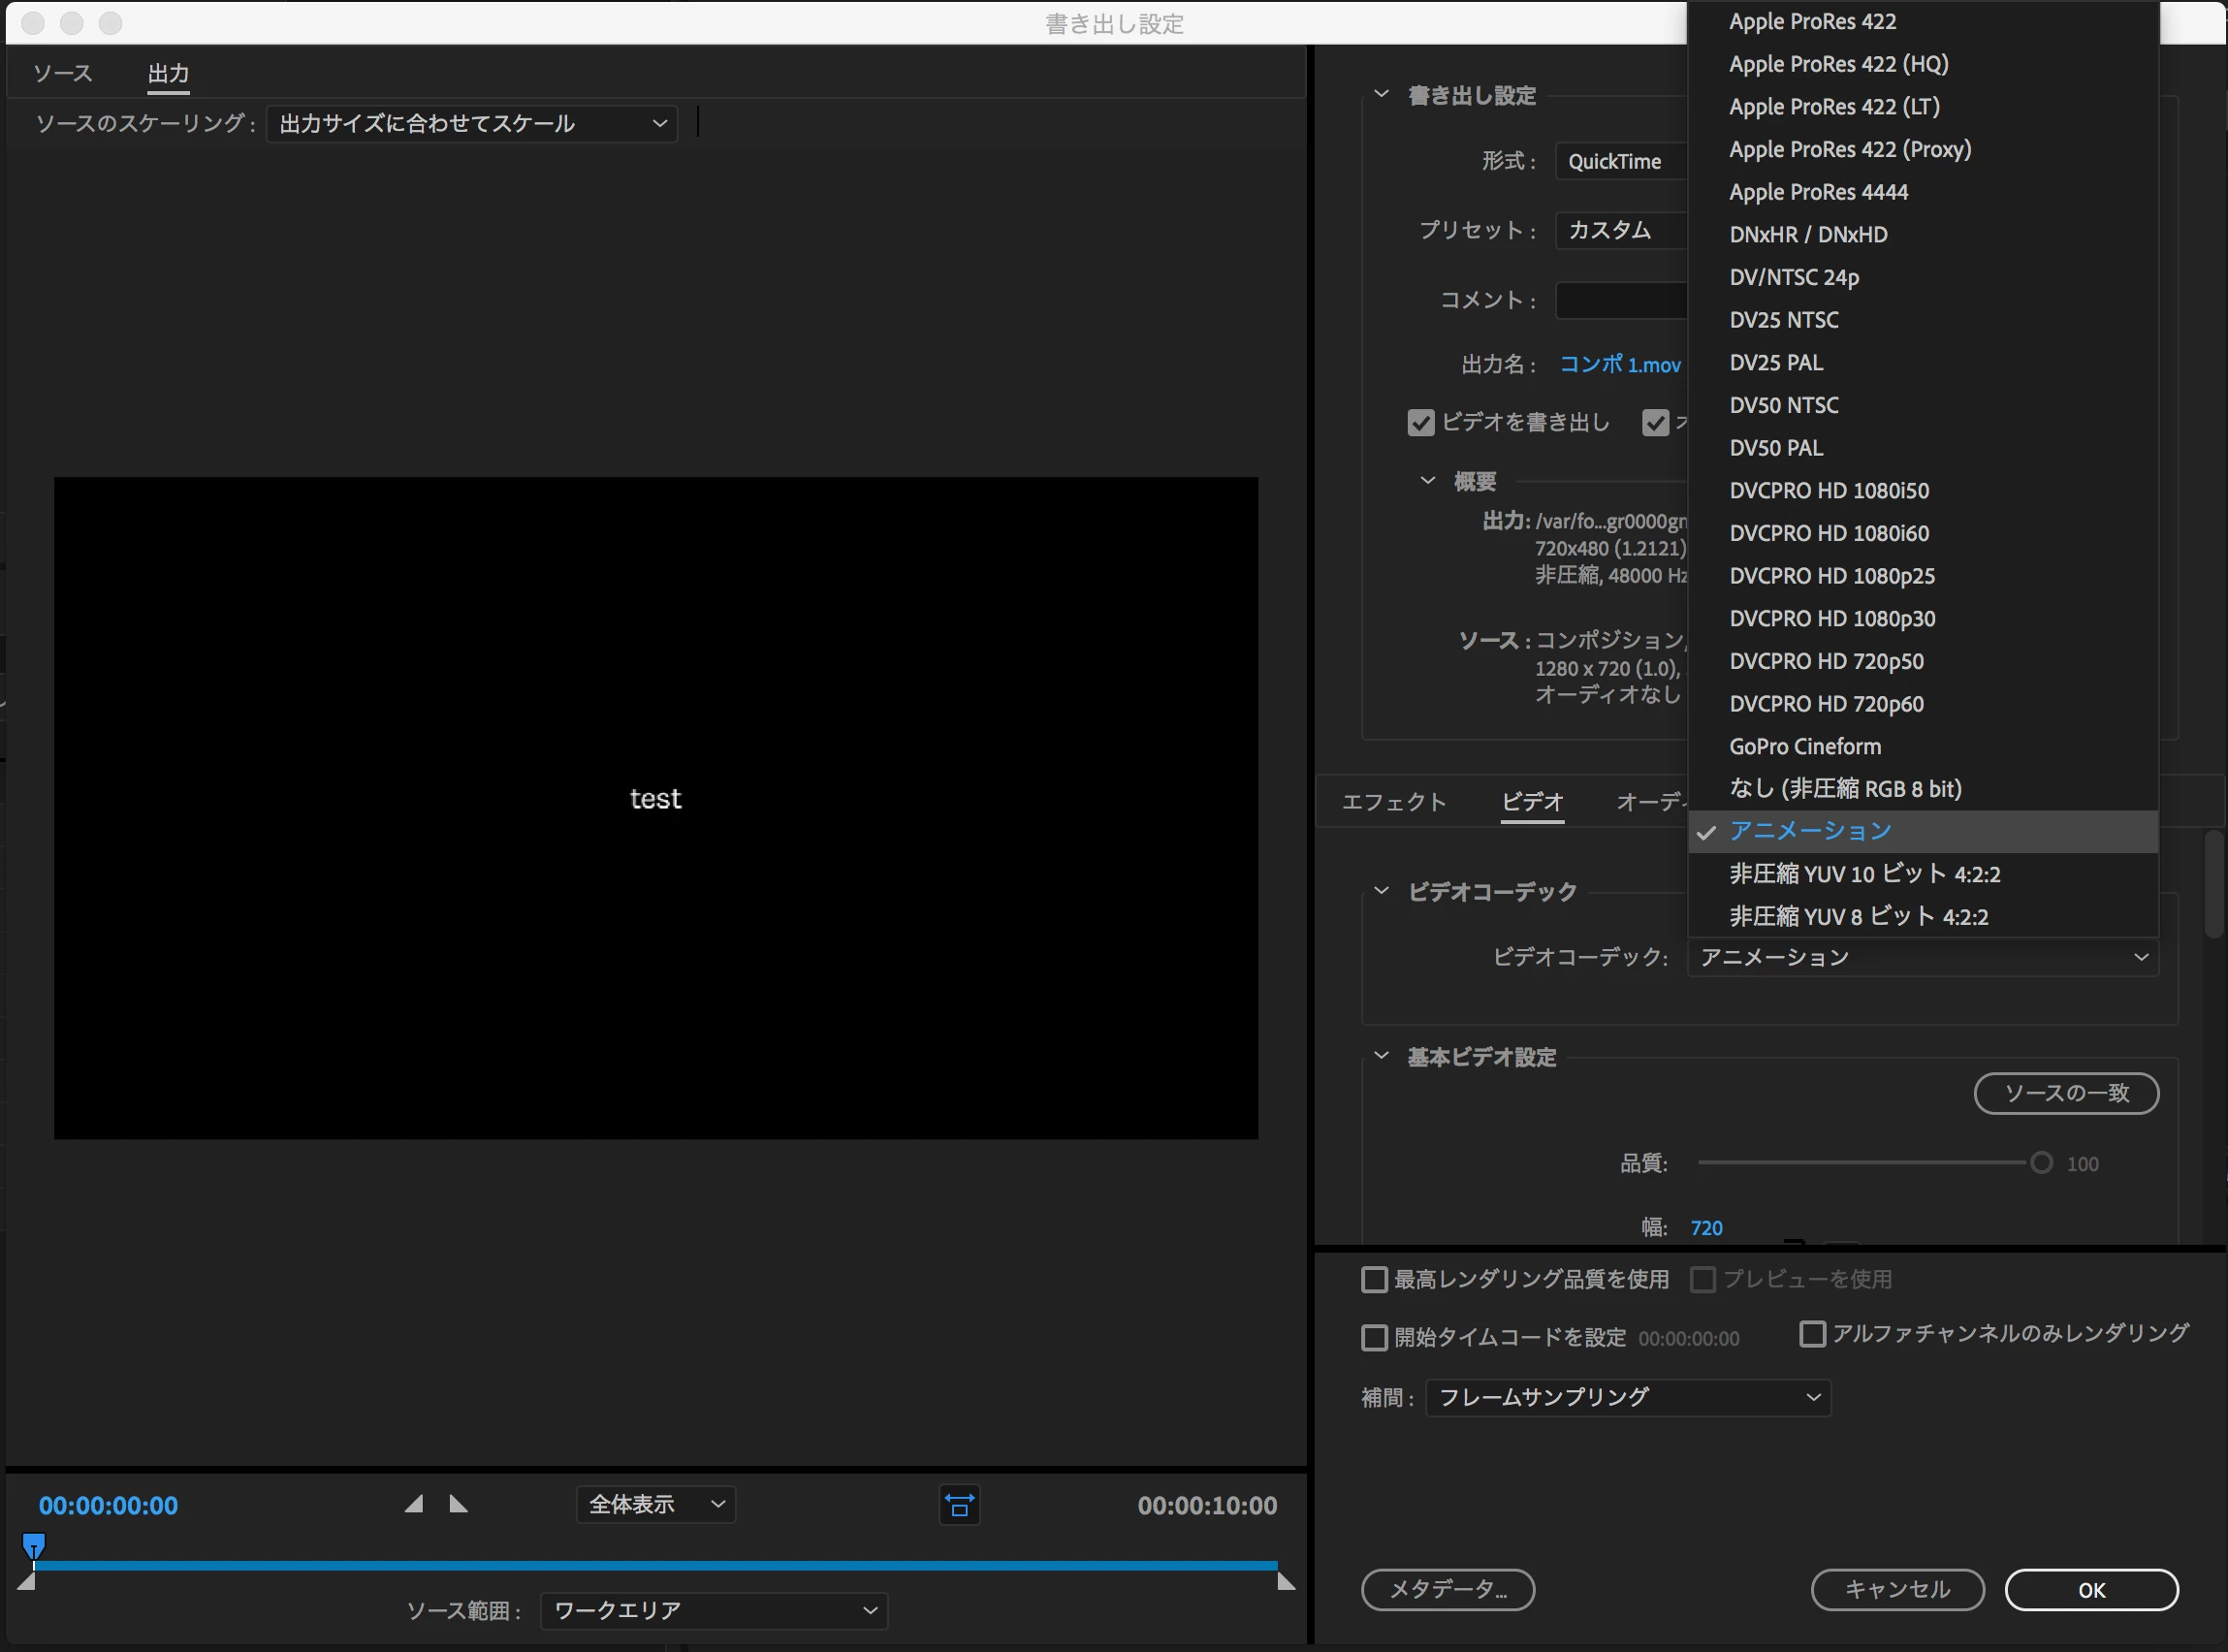Collapse the ビデオコーデック section chevron
2228x1652 pixels.
pos(1381,890)
